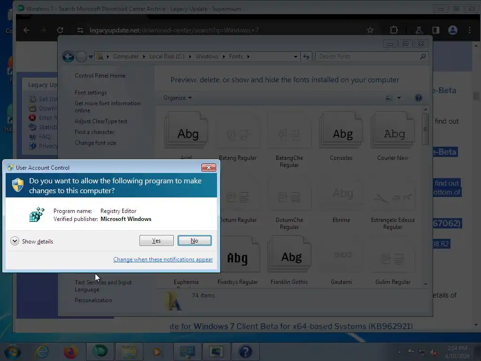Reload the page in Supermium
The width and height of the screenshot is (481, 361).
tap(60, 30)
